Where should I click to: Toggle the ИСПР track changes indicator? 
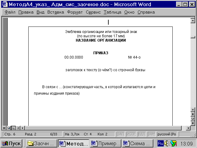tap(131, 134)
